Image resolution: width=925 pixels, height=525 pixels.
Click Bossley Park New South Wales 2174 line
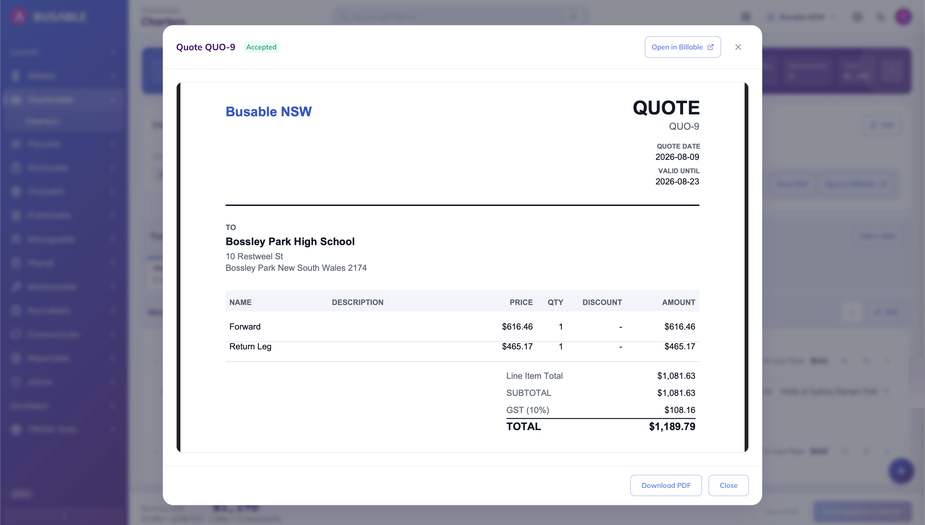(x=296, y=268)
